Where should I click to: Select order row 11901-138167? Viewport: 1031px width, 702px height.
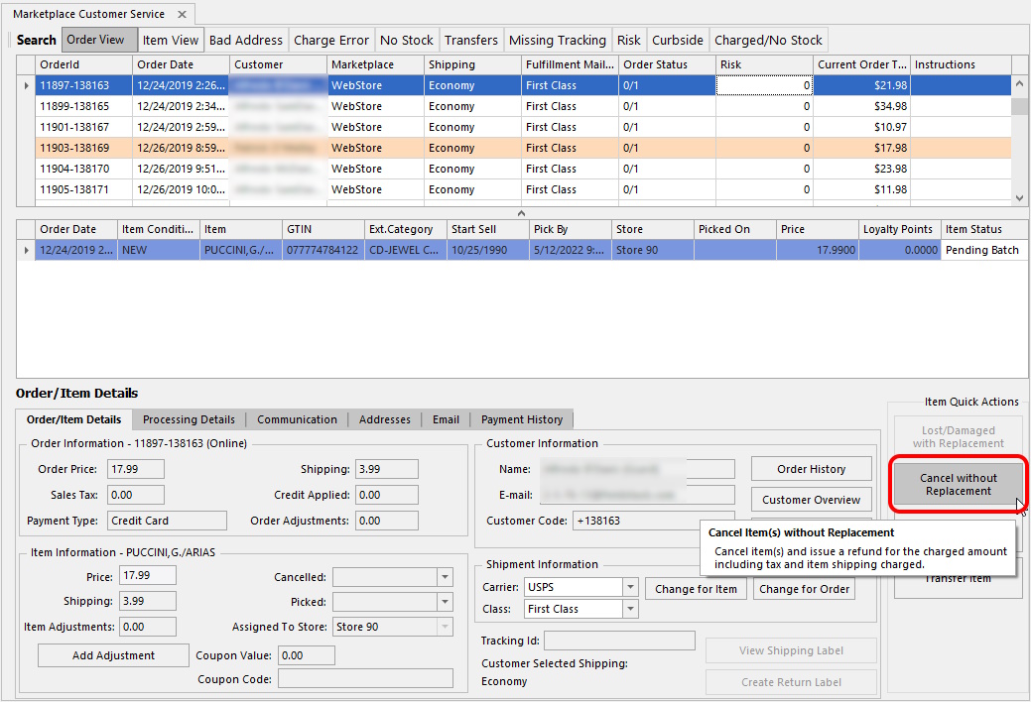523,127
